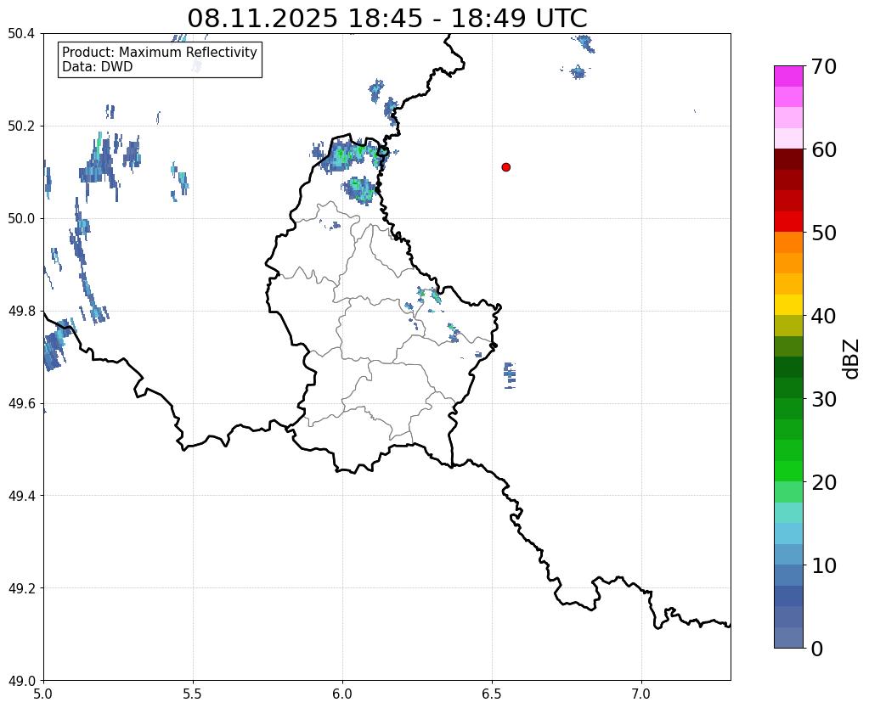The image size is (869, 708).
Task: Click the title text 08.11.2025 18:45 - 18:49 UTC
Action: [x=387, y=18]
